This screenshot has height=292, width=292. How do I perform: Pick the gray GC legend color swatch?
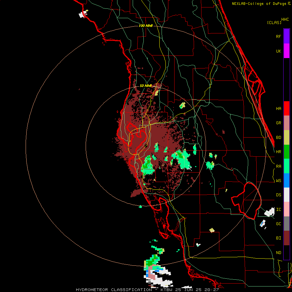click(x=286, y=224)
